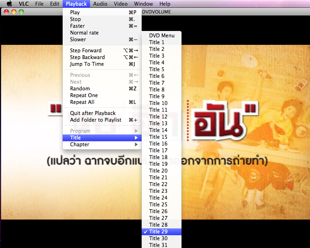310x248 pixels.
Task: Switch to Title 25
Action: pos(162,205)
